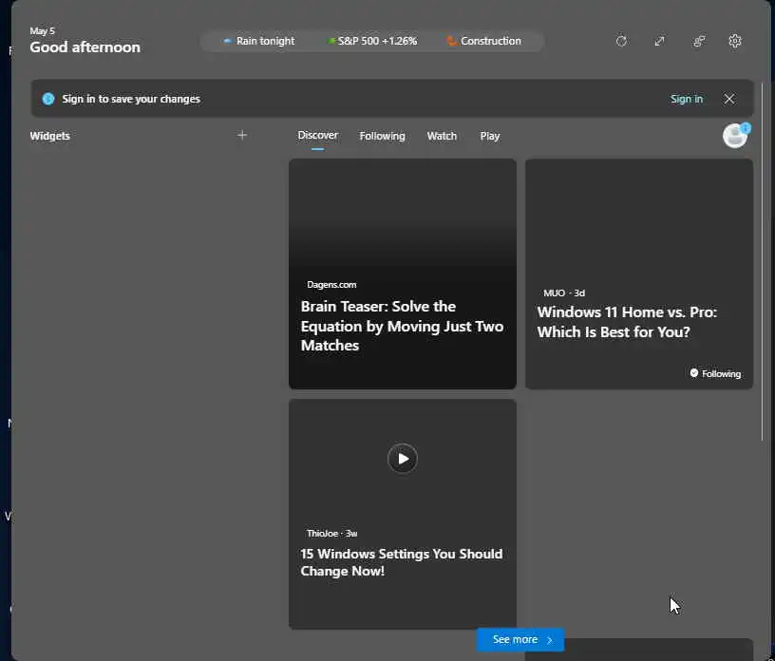The height and width of the screenshot is (661, 775).
Task: Switch to the Play tab
Action: [490, 136]
